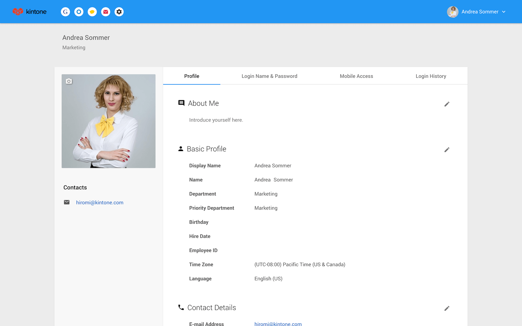Open the Google shortcut icon
The image size is (522, 326).
pyautogui.click(x=65, y=12)
